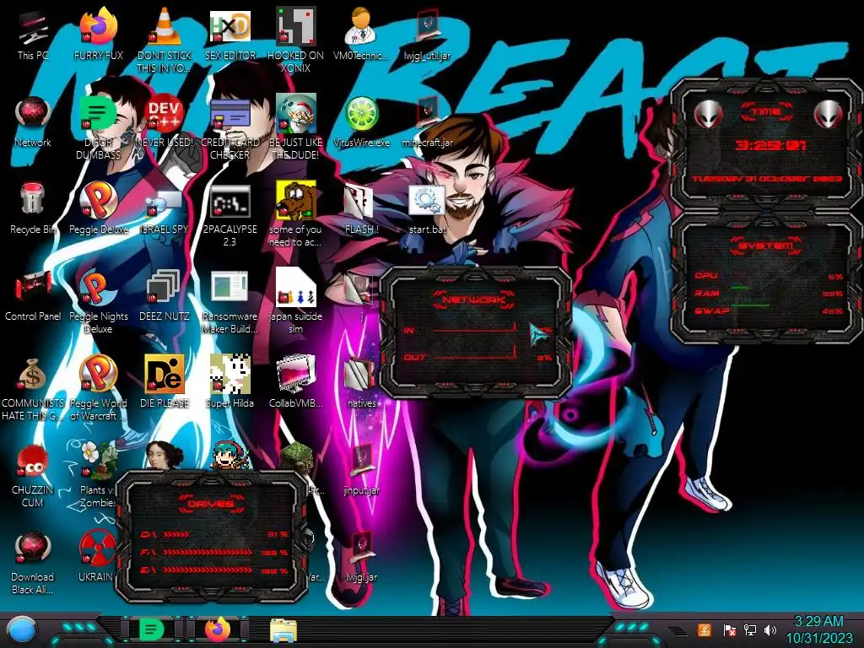
Task: Select the CREDIT CARD CHECKER icon
Action: click(229, 128)
